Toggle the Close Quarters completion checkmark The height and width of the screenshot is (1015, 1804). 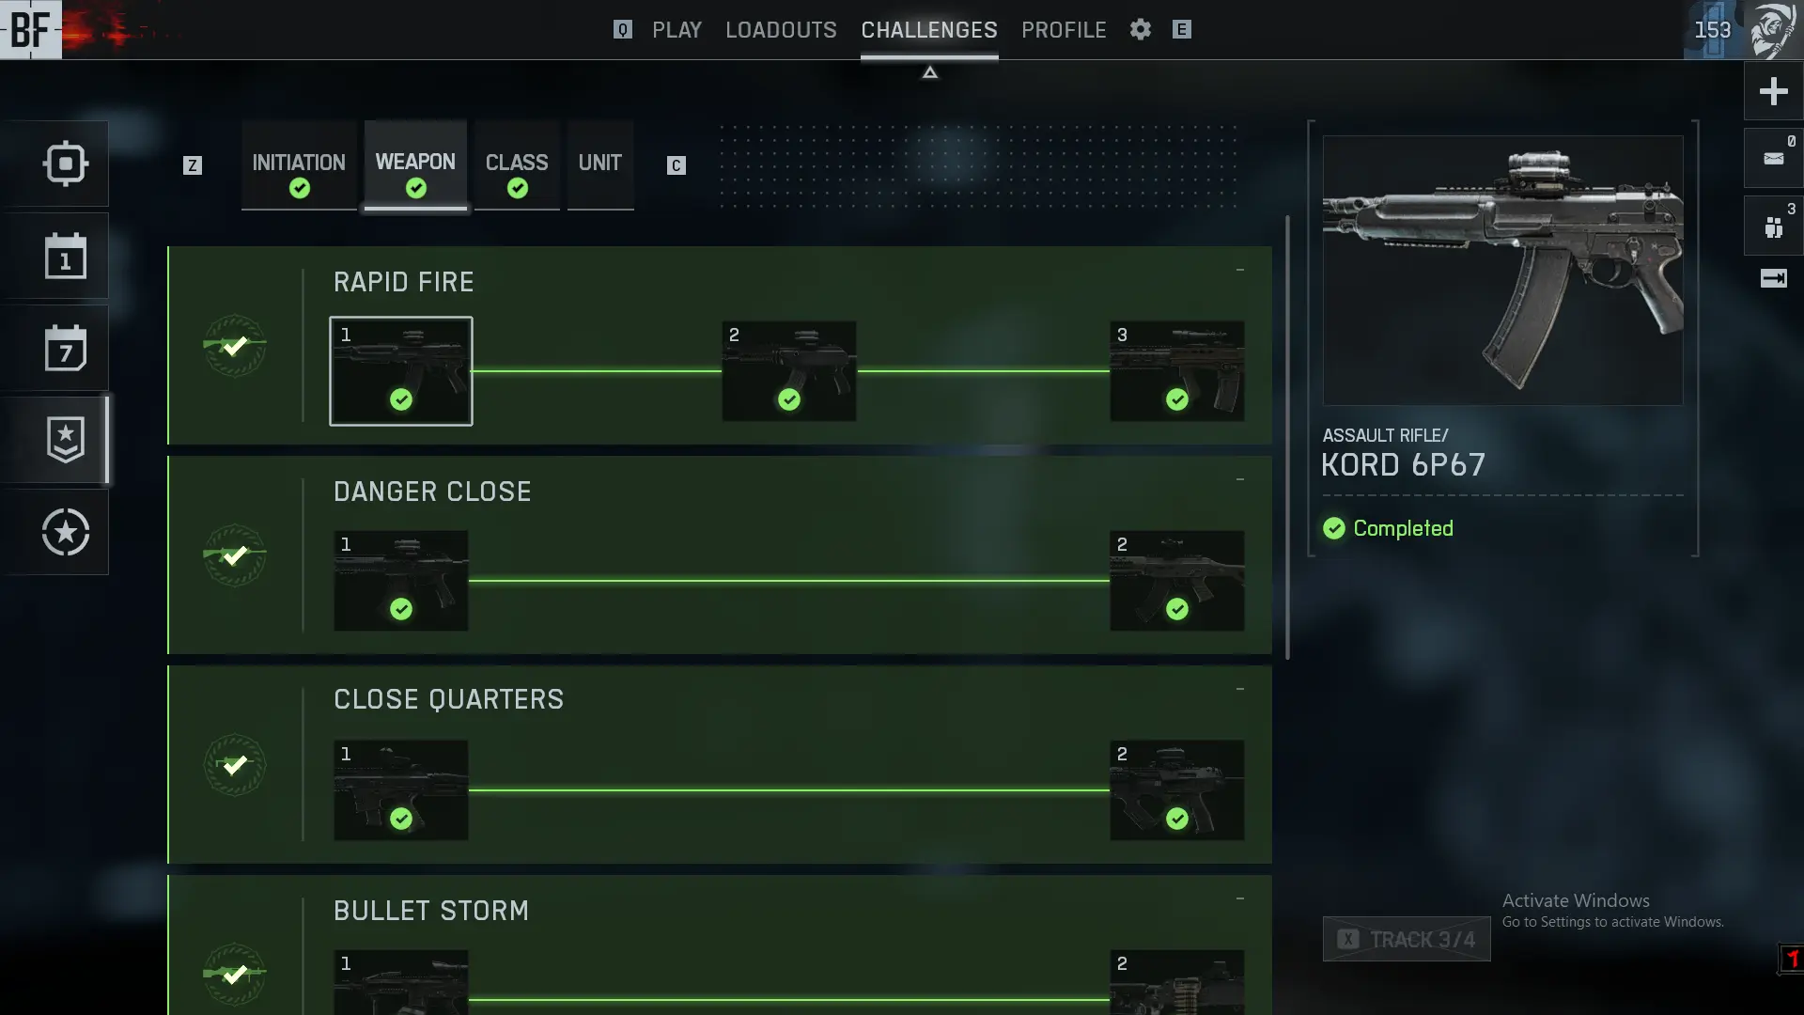(x=235, y=765)
